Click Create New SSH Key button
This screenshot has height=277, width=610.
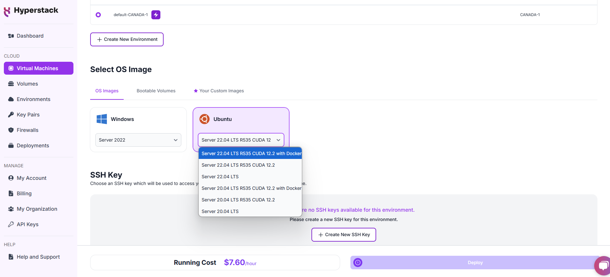344,235
